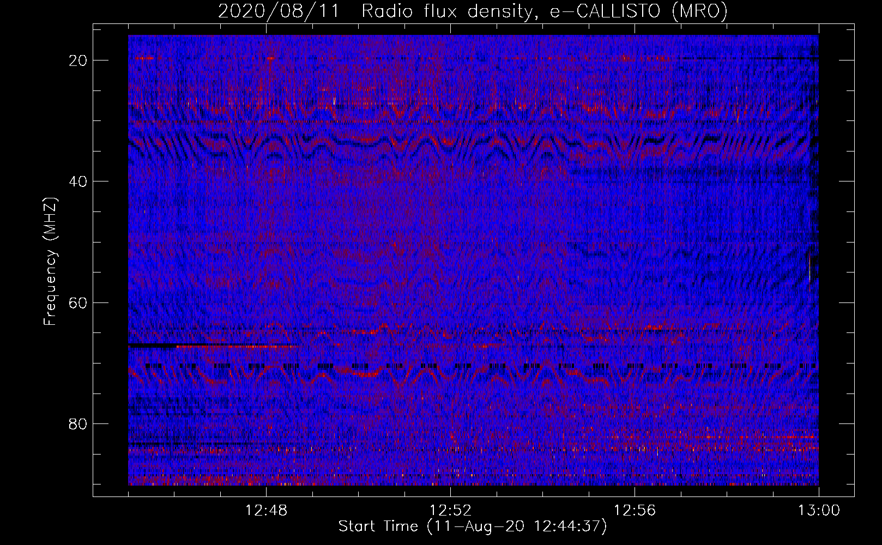
Task: Click the 80 frequency tick label
Action: coord(78,423)
